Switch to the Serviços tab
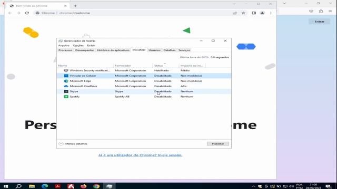This screenshot has width=337, height=189. [184, 50]
